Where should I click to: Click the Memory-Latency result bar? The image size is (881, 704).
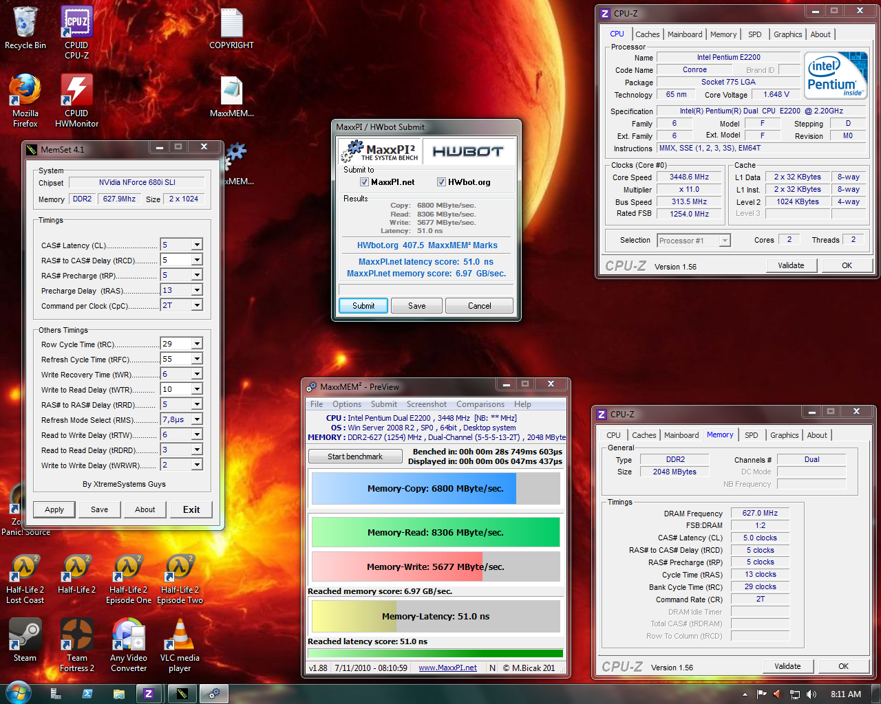(x=436, y=616)
